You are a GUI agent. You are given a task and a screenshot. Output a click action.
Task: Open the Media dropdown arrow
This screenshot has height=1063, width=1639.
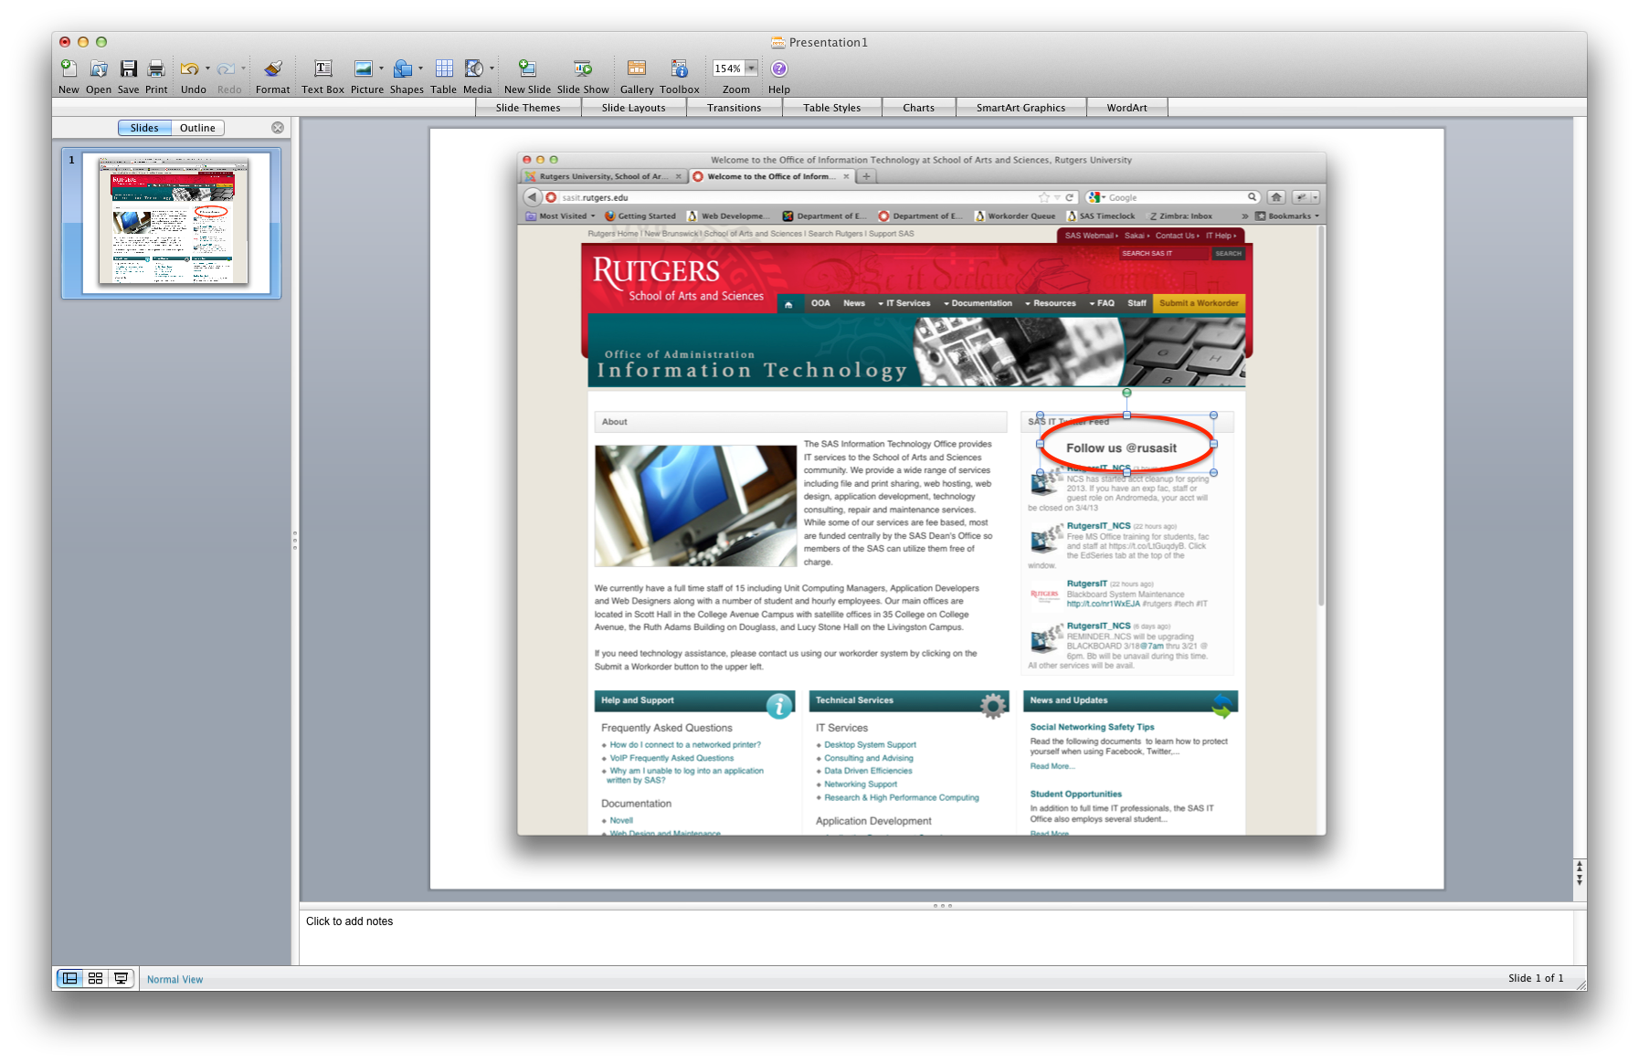click(492, 68)
